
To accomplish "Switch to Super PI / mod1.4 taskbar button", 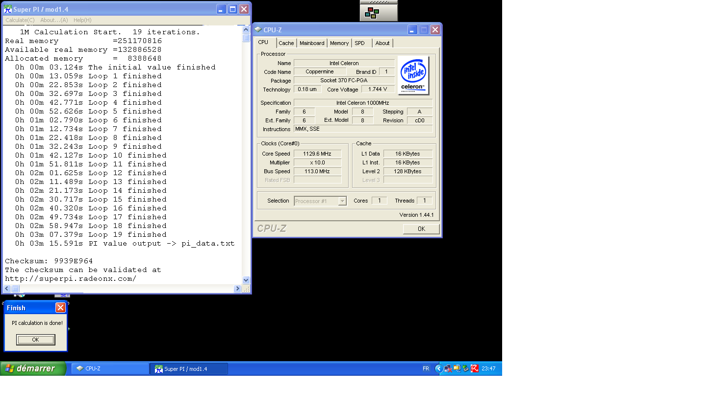I will coord(189,369).
